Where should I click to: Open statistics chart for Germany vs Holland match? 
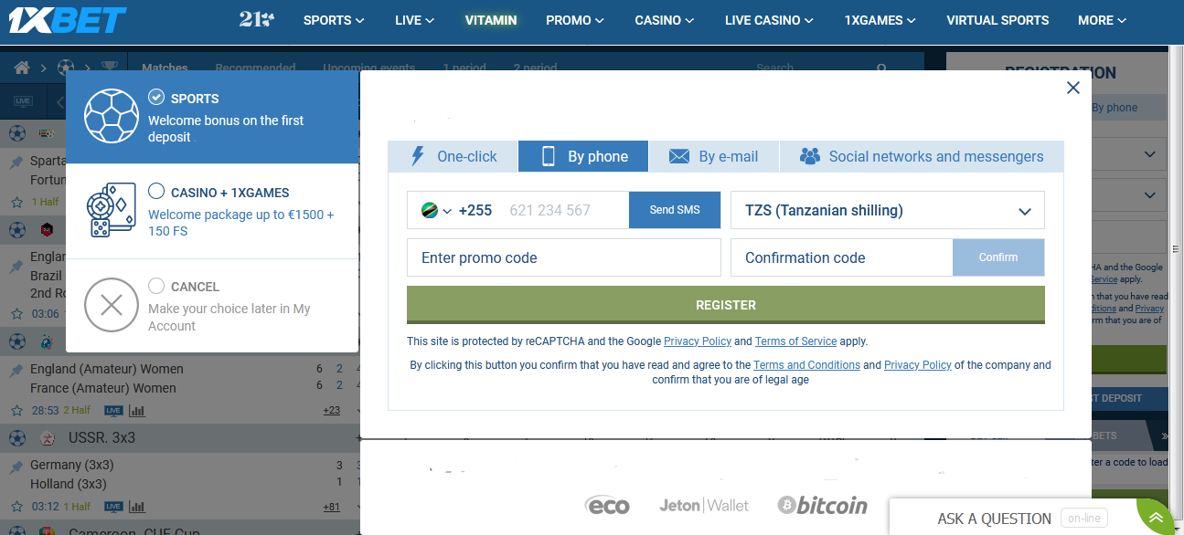coord(137,507)
